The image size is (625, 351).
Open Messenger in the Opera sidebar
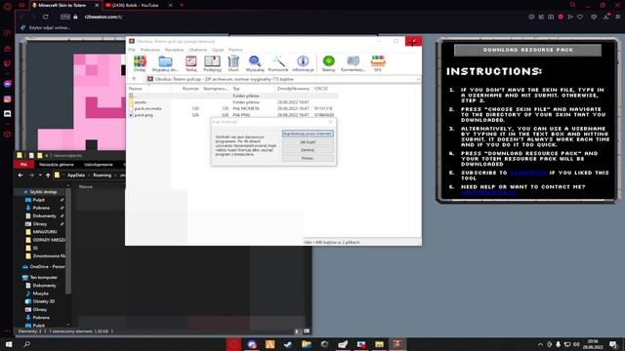pos(7,84)
